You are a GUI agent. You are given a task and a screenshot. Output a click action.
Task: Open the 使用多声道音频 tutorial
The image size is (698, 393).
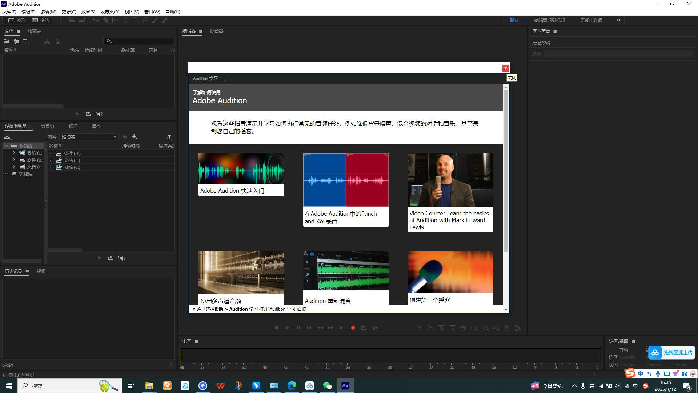point(241,278)
